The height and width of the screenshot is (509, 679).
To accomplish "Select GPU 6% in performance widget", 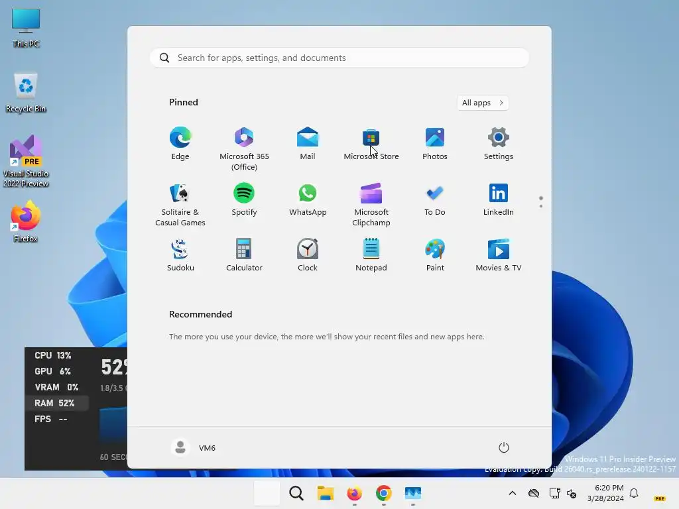I will tap(52, 371).
